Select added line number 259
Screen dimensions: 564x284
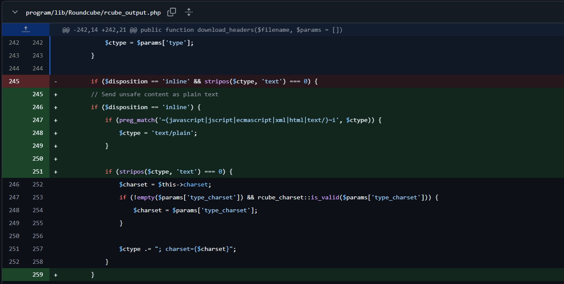(x=37, y=275)
